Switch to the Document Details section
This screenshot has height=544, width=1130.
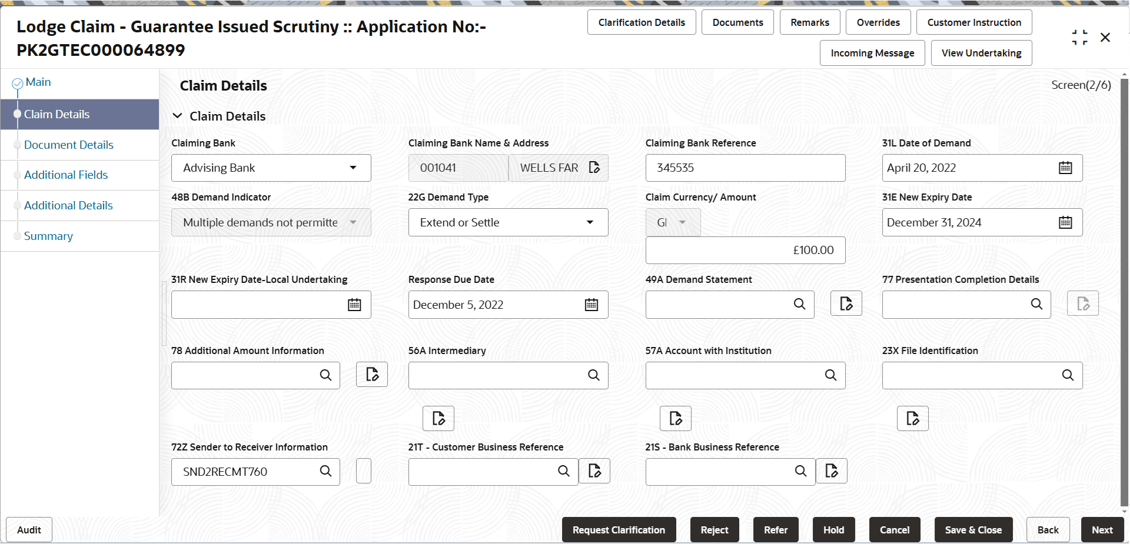tap(69, 145)
